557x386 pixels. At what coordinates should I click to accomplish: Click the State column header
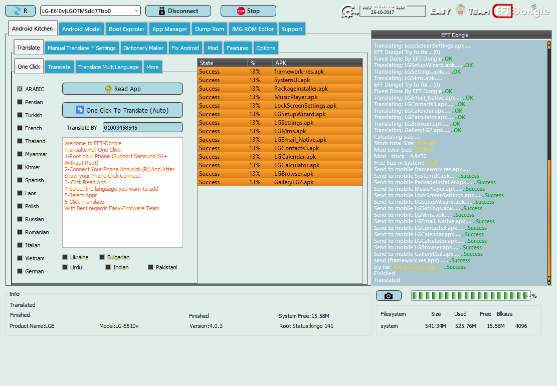click(223, 63)
